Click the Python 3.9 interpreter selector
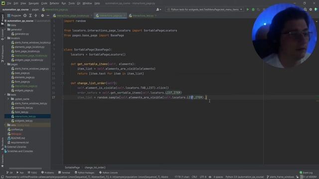Image resolution: width=319 pixels, height=179 pixels. click(x=245, y=177)
